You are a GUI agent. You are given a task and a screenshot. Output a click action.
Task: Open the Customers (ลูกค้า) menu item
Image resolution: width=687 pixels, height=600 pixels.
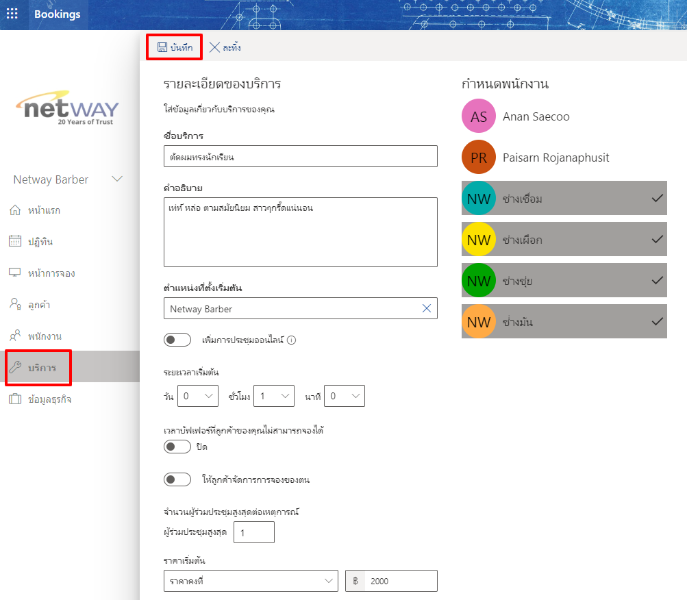pyautogui.click(x=38, y=304)
